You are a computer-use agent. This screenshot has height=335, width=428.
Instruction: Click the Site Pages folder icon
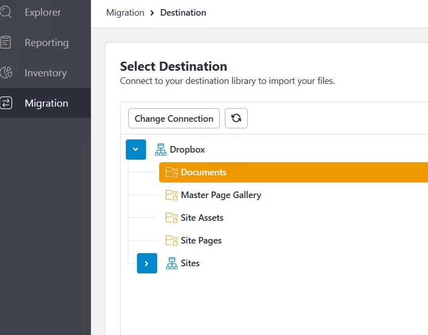(172, 241)
